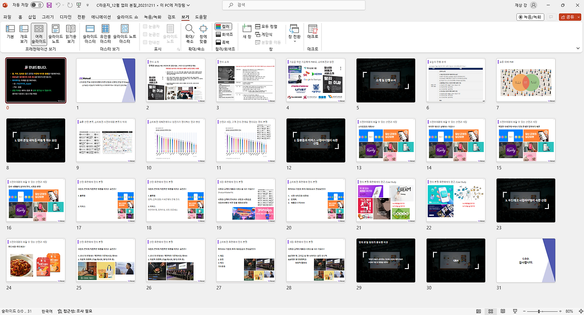Select Slide Sorter (여러 슬라이드) view button
The width and height of the screenshot is (584, 315).
point(39,34)
